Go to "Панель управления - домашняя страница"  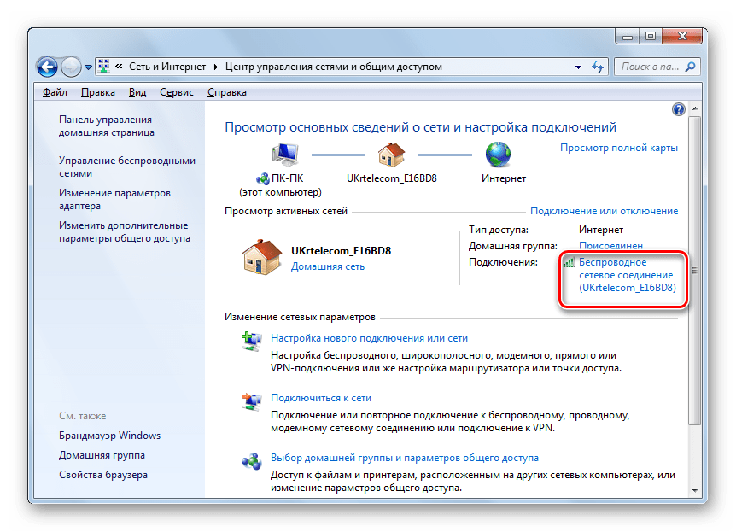(x=108, y=126)
